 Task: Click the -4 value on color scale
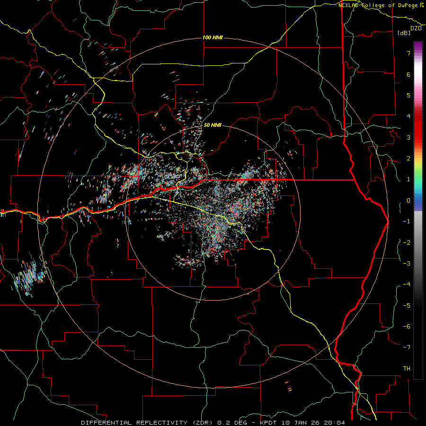click(407, 284)
